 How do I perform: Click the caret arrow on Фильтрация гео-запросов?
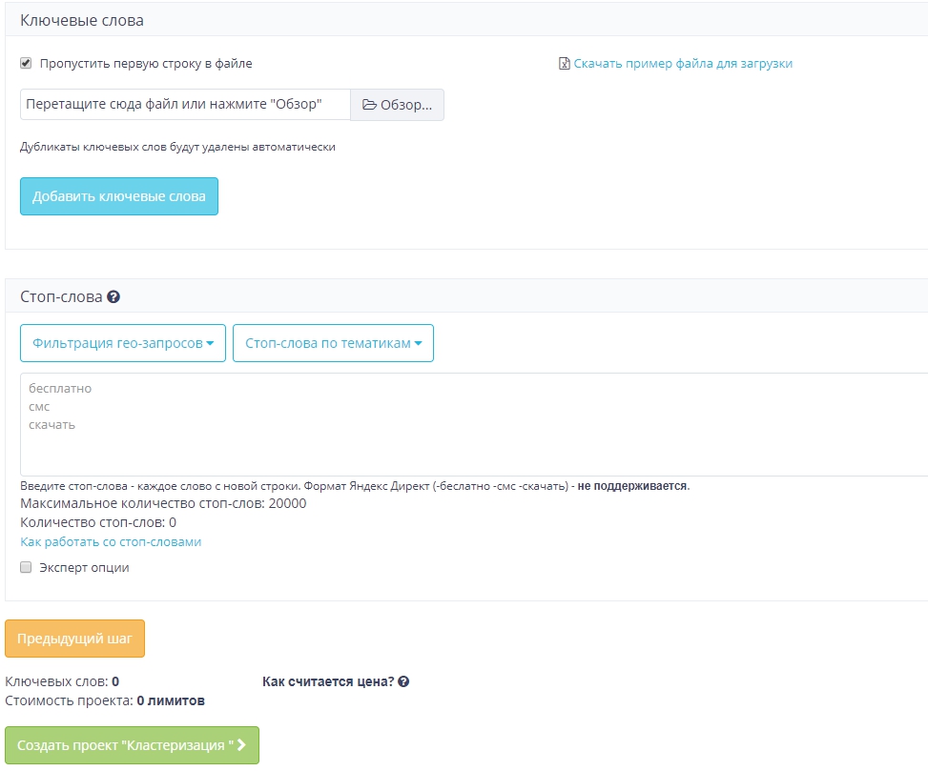click(210, 344)
